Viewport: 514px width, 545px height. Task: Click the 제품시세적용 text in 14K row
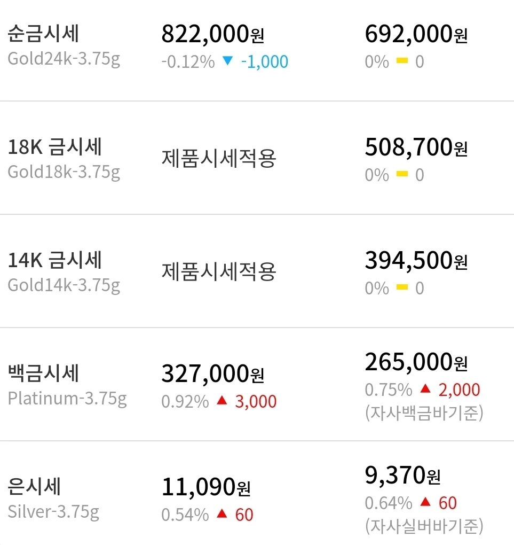(219, 271)
